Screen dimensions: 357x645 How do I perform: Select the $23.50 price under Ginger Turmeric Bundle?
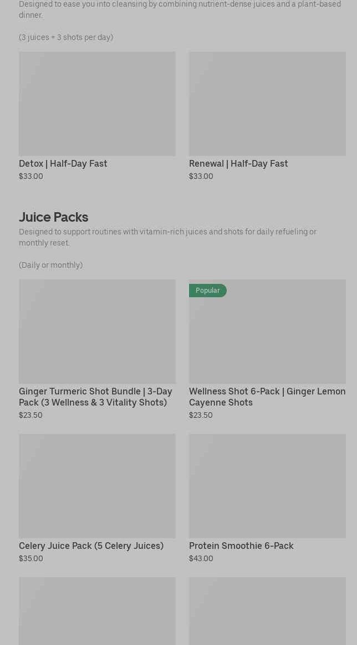30,415
